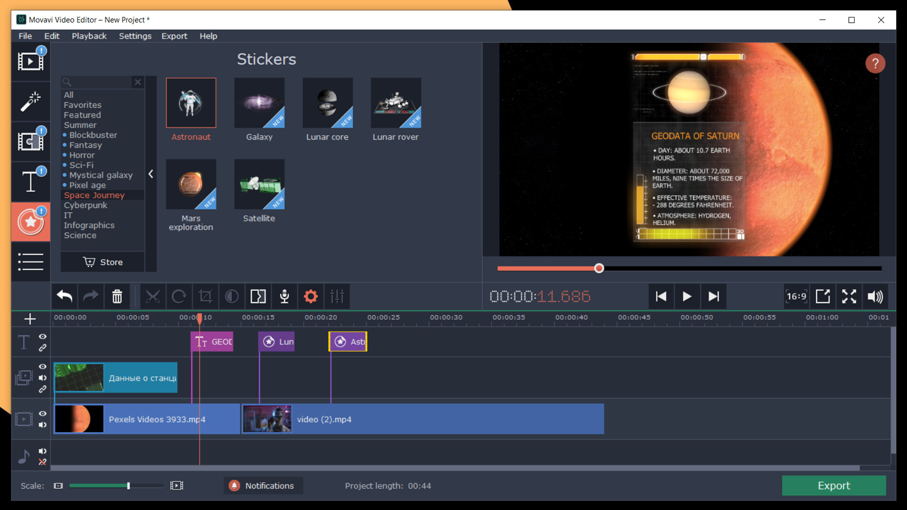907x510 pixels.
Task: Mute the Pexels video track
Action: pyautogui.click(x=43, y=425)
